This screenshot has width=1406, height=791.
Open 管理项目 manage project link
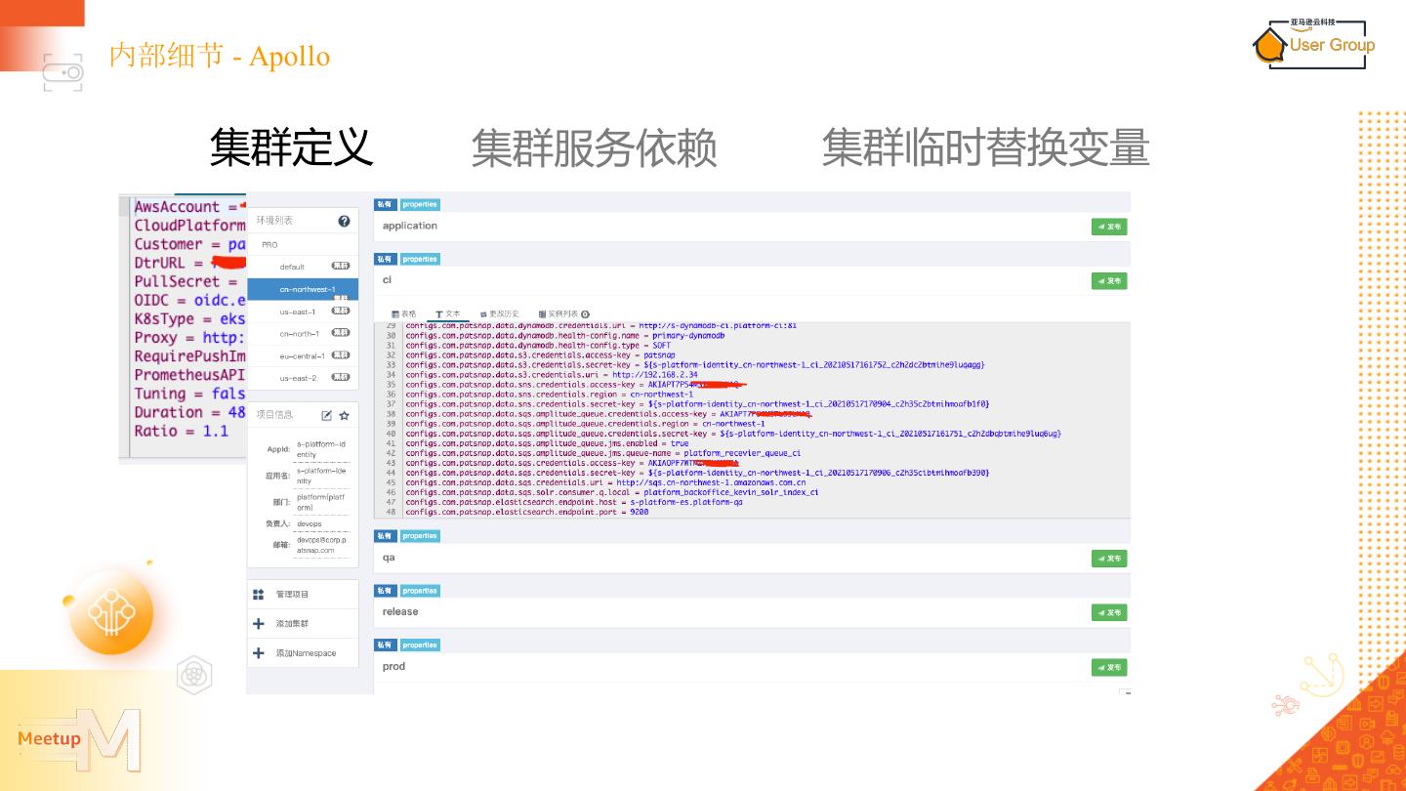[292, 594]
